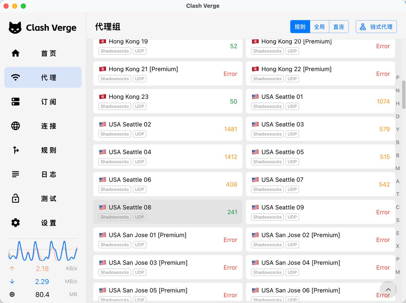Viewport: 406px width, 303px height.
Task: Select the USA Seattle 06 proxy
Action: pos(168,184)
